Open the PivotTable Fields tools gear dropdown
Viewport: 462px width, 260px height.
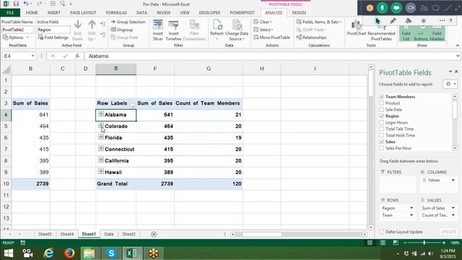[x=450, y=84]
